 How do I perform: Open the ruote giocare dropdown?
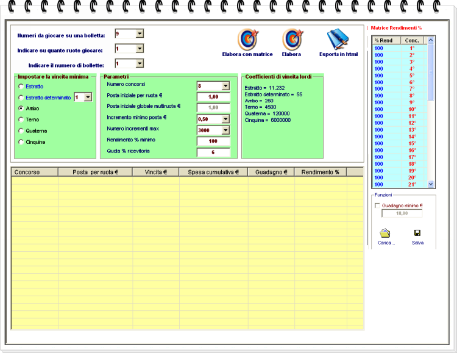coord(140,48)
